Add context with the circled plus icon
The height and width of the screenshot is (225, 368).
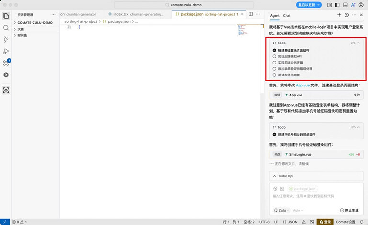pyautogui.click(x=276, y=189)
